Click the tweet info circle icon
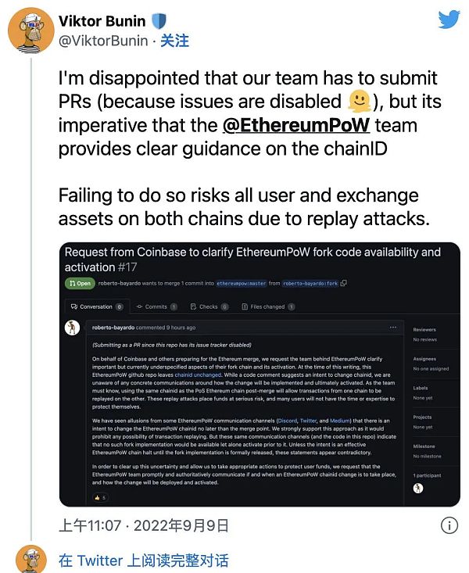The width and height of the screenshot is (469, 573). click(449, 525)
